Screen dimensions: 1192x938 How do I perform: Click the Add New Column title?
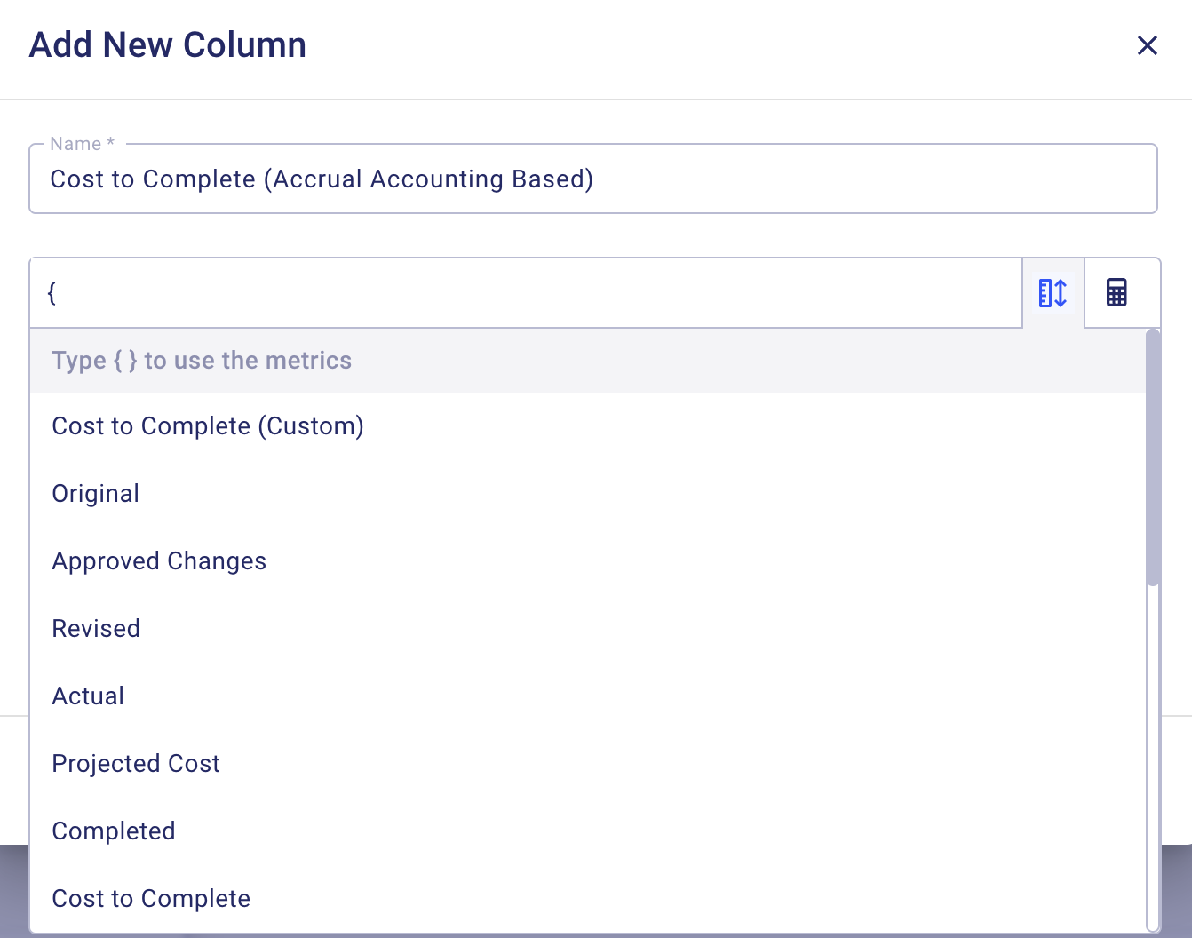coord(168,45)
